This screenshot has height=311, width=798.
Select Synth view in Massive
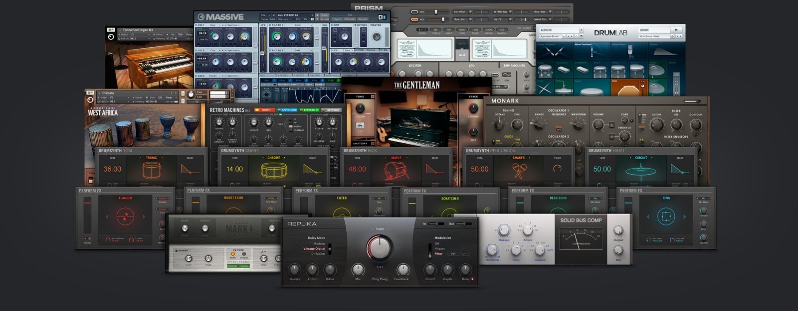point(337,19)
